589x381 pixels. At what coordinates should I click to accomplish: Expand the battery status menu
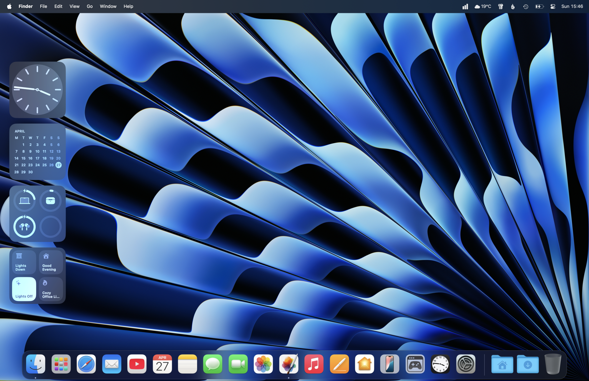(x=539, y=6)
